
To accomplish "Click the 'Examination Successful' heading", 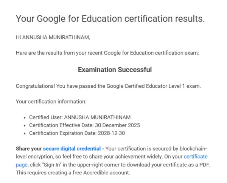I will (x=115, y=70).
